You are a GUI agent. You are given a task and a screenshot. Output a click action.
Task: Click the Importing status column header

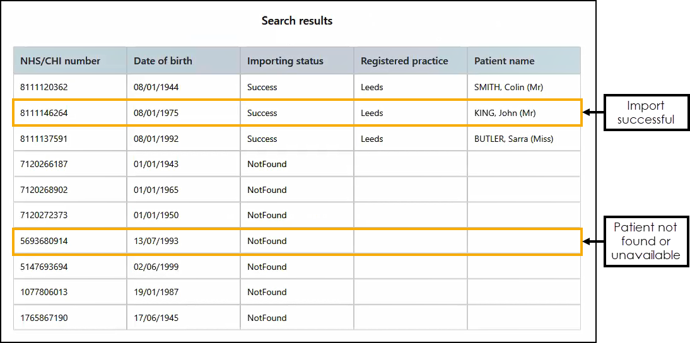coord(285,61)
